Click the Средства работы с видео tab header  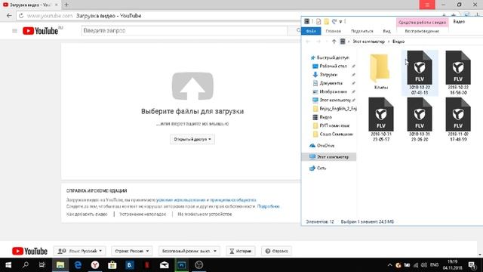coord(422,22)
